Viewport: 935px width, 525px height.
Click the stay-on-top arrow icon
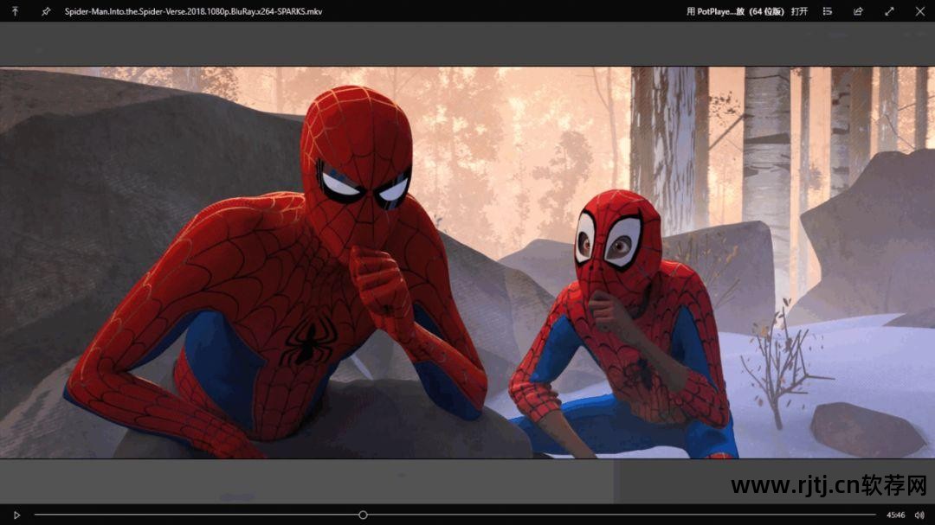pyautogui.click(x=15, y=11)
